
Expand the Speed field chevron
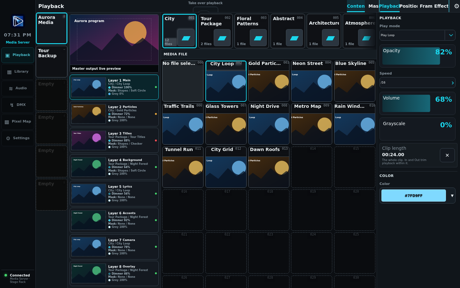point(452,83)
